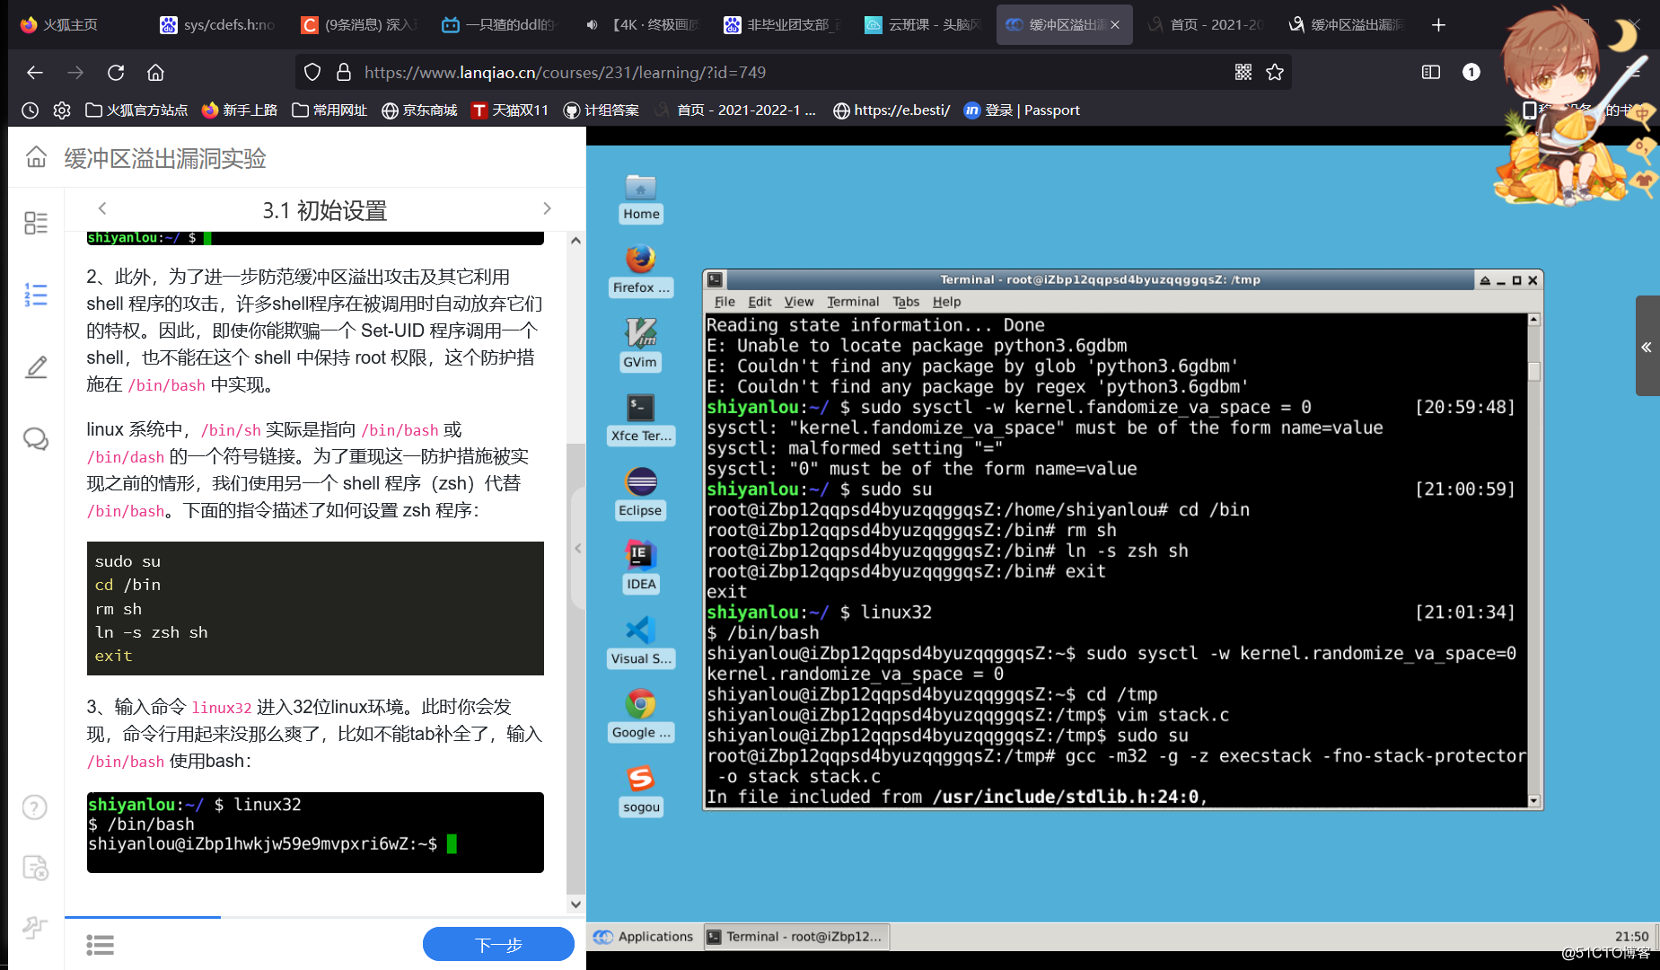
Task: Open the notes pencil icon
Action: tap(36, 366)
